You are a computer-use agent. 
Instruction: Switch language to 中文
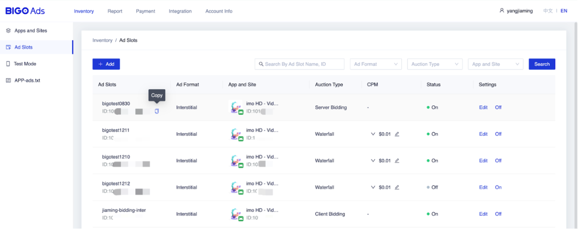point(548,11)
